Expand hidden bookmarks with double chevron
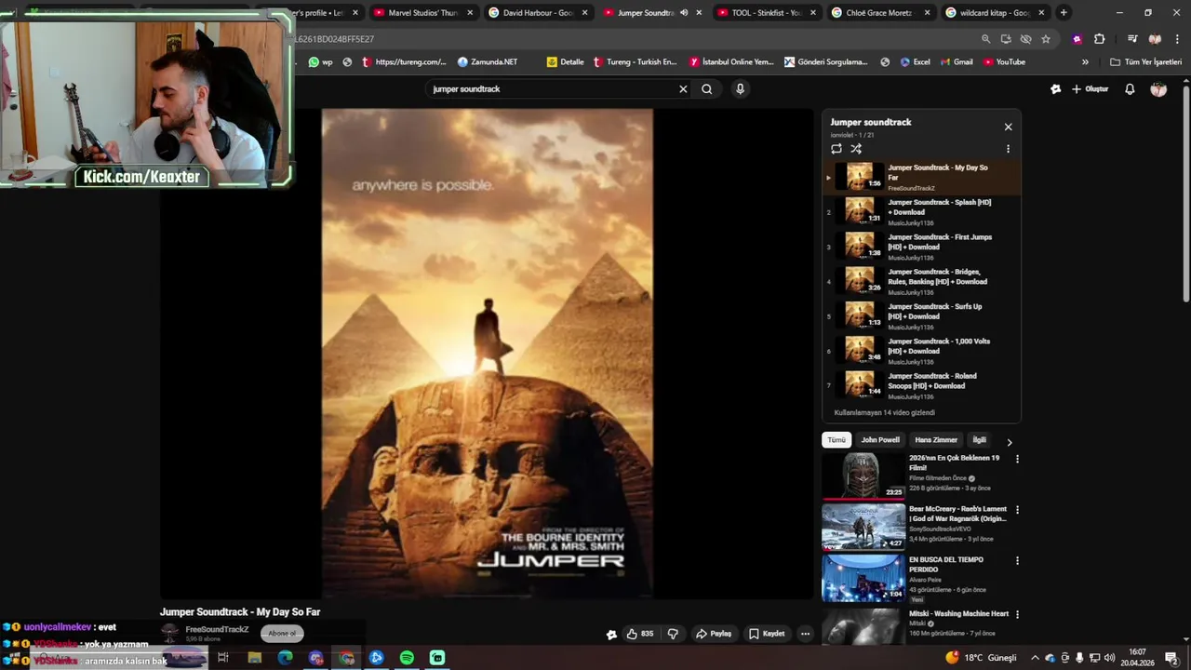This screenshot has width=1191, height=670. coord(1085,62)
